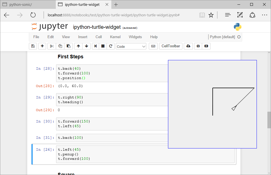Cut selected cell with scissors icon
The image size is (271, 175).
tap(52, 46)
